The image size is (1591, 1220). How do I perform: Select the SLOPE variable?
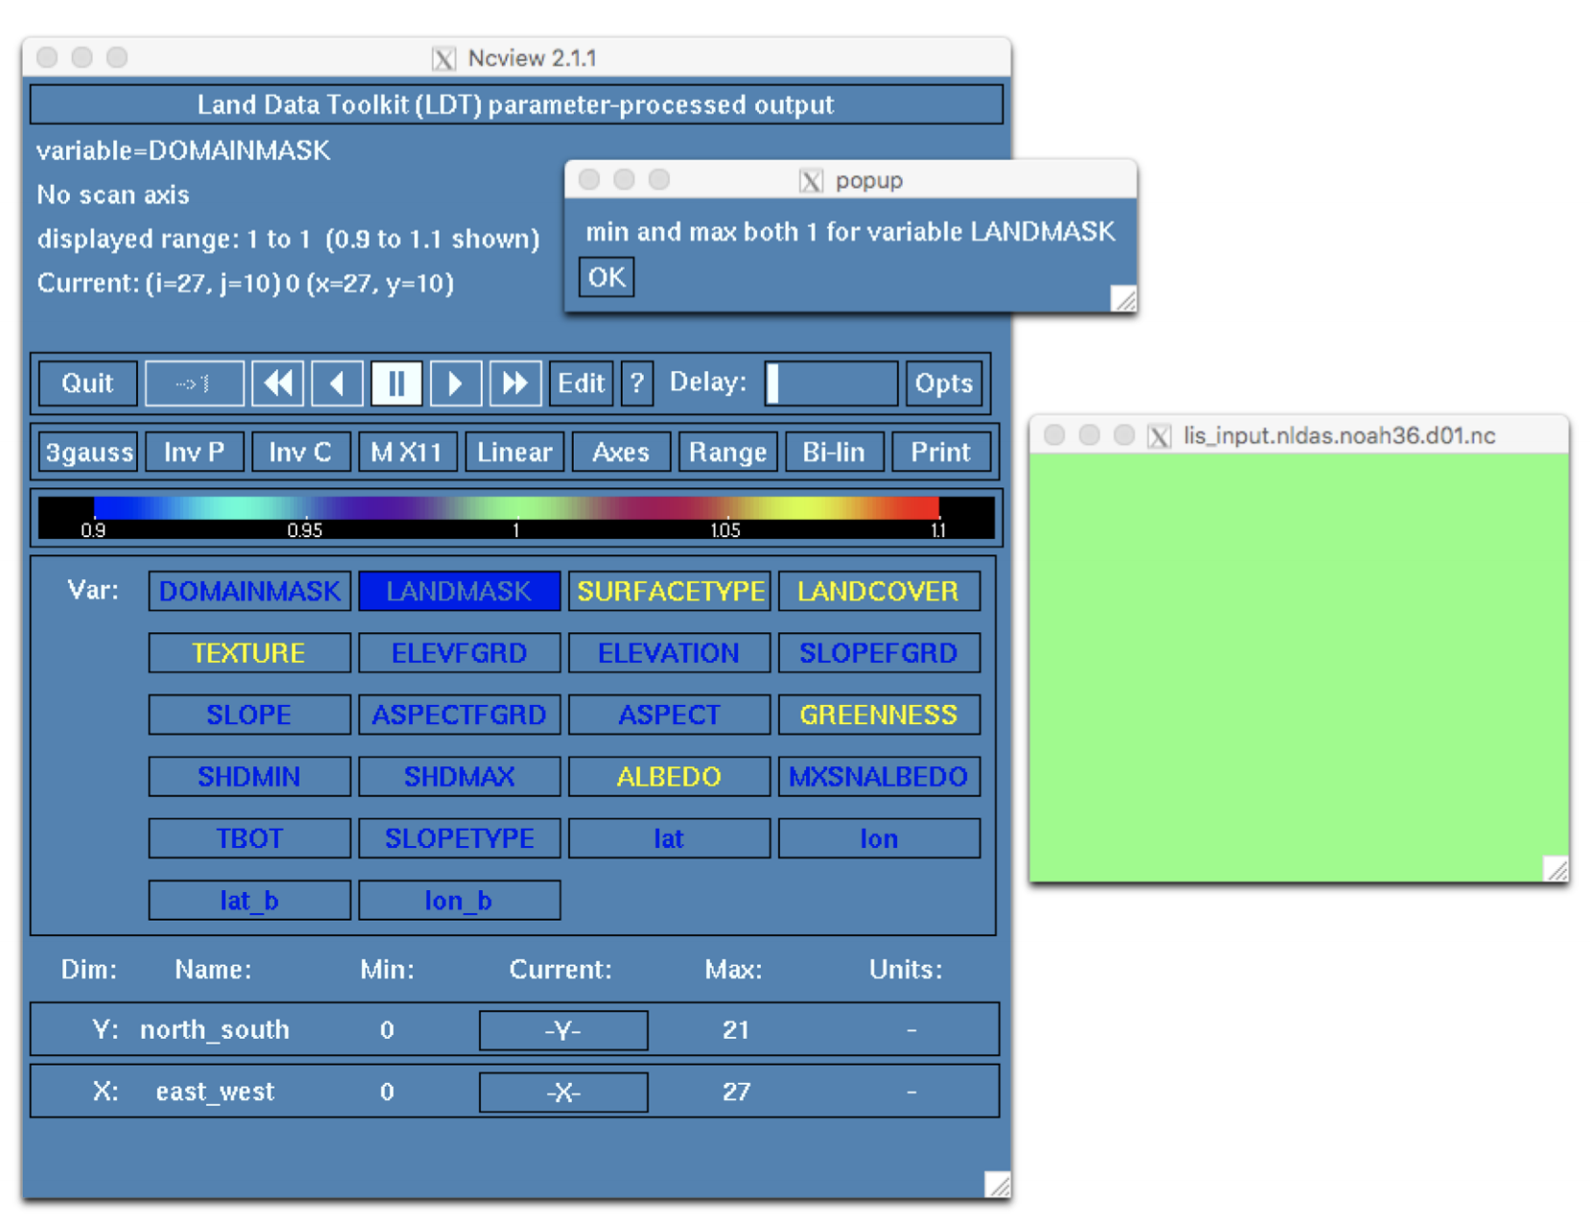coord(249,715)
